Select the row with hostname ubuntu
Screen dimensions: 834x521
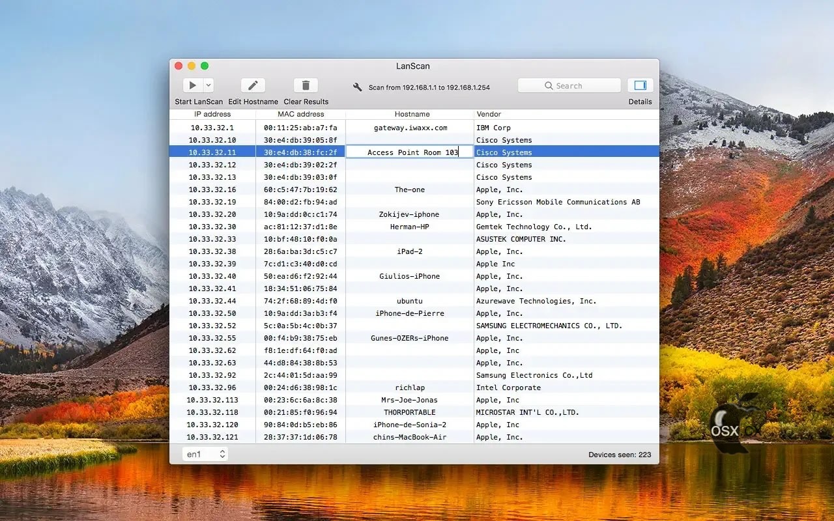point(414,301)
